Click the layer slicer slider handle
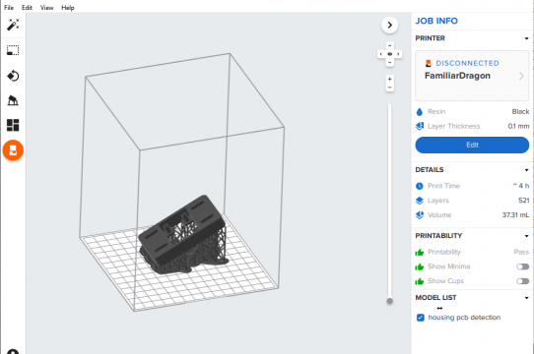The image size is (534, 354). click(389, 301)
